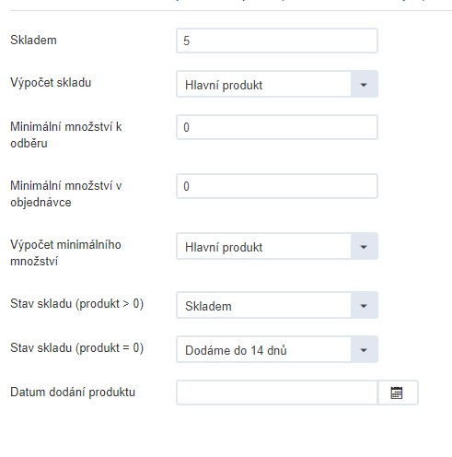Open the Stav skladu (produkt = 0) dropdown
Viewport: 452px width, 457px height.
tap(277, 349)
